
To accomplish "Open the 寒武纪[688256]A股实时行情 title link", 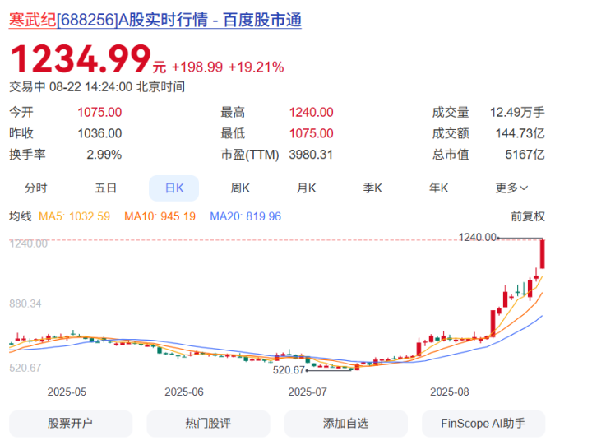I will coord(155,20).
